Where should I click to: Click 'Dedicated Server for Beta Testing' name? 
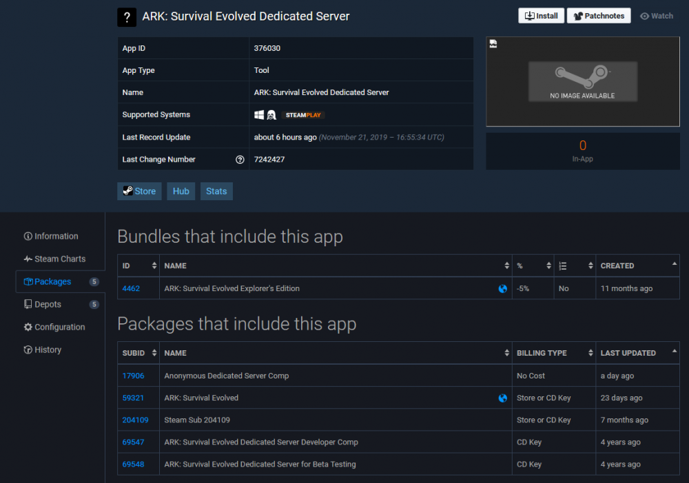pyautogui.click(x=260, y=464)
